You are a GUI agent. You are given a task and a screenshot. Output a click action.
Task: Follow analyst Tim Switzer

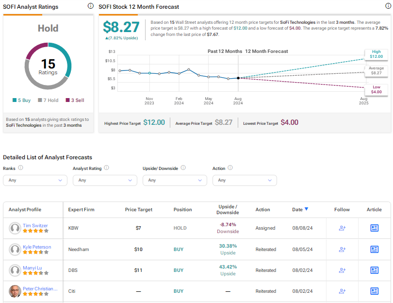coord(342,228)
